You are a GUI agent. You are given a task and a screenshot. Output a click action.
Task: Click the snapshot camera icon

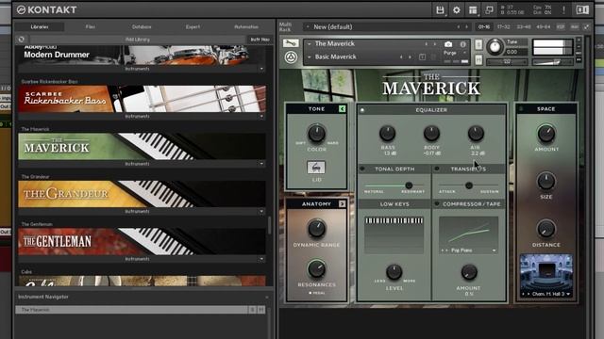[x=448, y=44]
